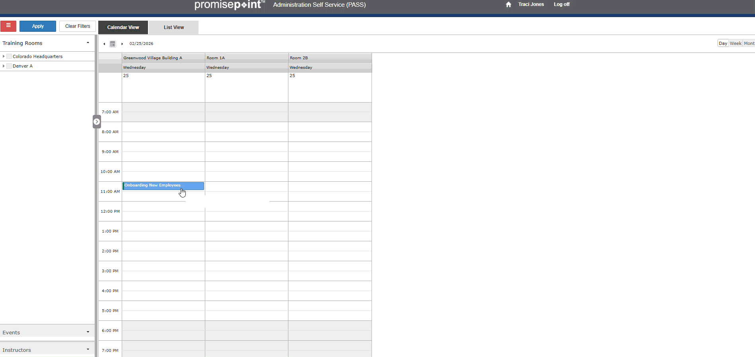Open the calendar date picker icon

coord(113,44)
